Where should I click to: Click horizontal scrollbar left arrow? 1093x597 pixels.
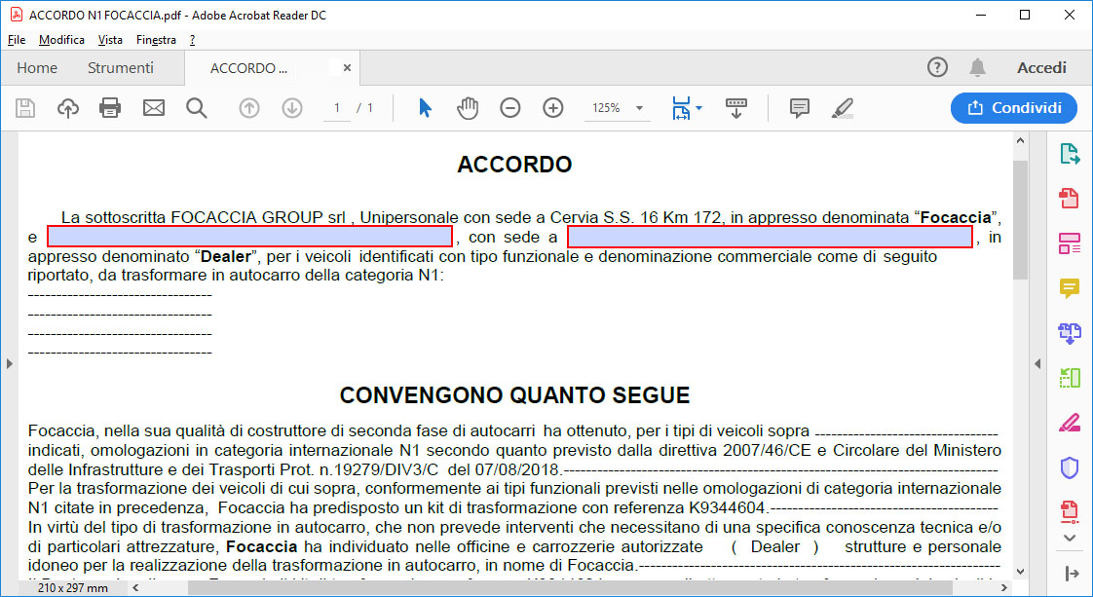[x=135, y=588]
